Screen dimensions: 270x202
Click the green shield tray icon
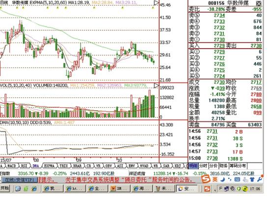pyautogui.click(x=239, y=189)
